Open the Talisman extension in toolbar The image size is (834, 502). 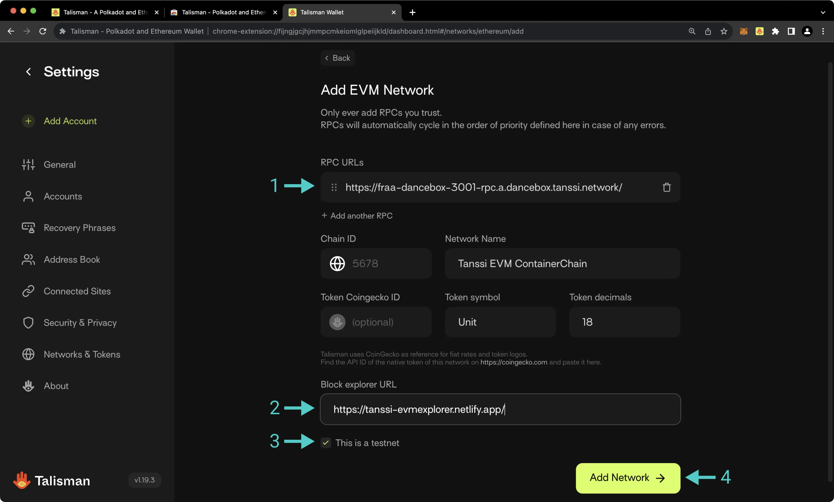[759, 31]
